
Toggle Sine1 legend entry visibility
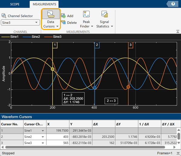10,37
